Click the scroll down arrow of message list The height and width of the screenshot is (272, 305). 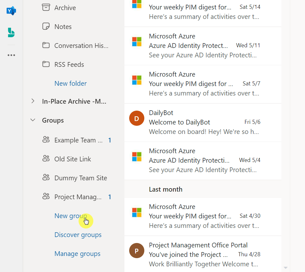(x=285, y=268)
